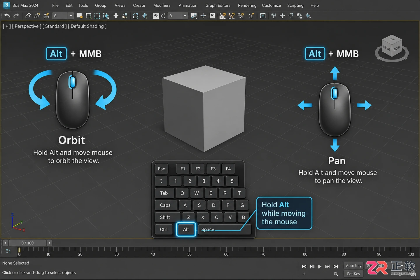The image size is (420, 280).
Task: Open the Modifiers menu
Action: tap(162, 5)
